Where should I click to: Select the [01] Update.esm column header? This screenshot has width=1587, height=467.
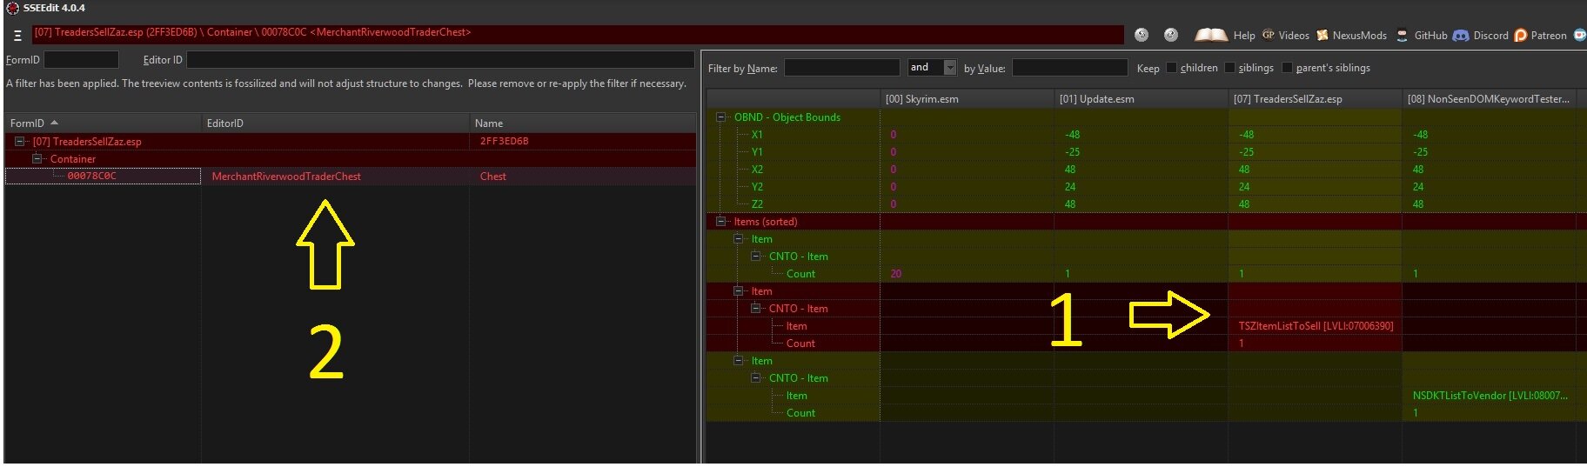[1141, 98]
